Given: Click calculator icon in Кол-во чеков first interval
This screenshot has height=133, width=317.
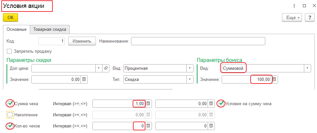Looking at the screenshot, I should (148, 126).
